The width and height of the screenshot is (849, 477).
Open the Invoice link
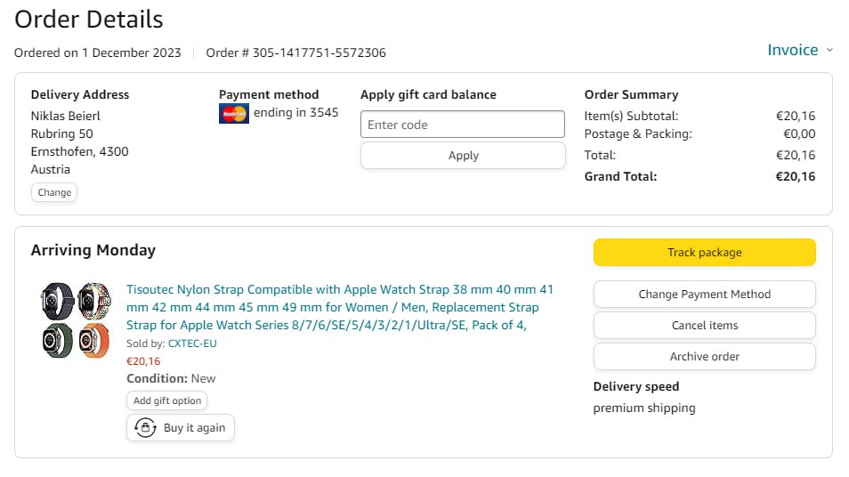pos(792,50)
